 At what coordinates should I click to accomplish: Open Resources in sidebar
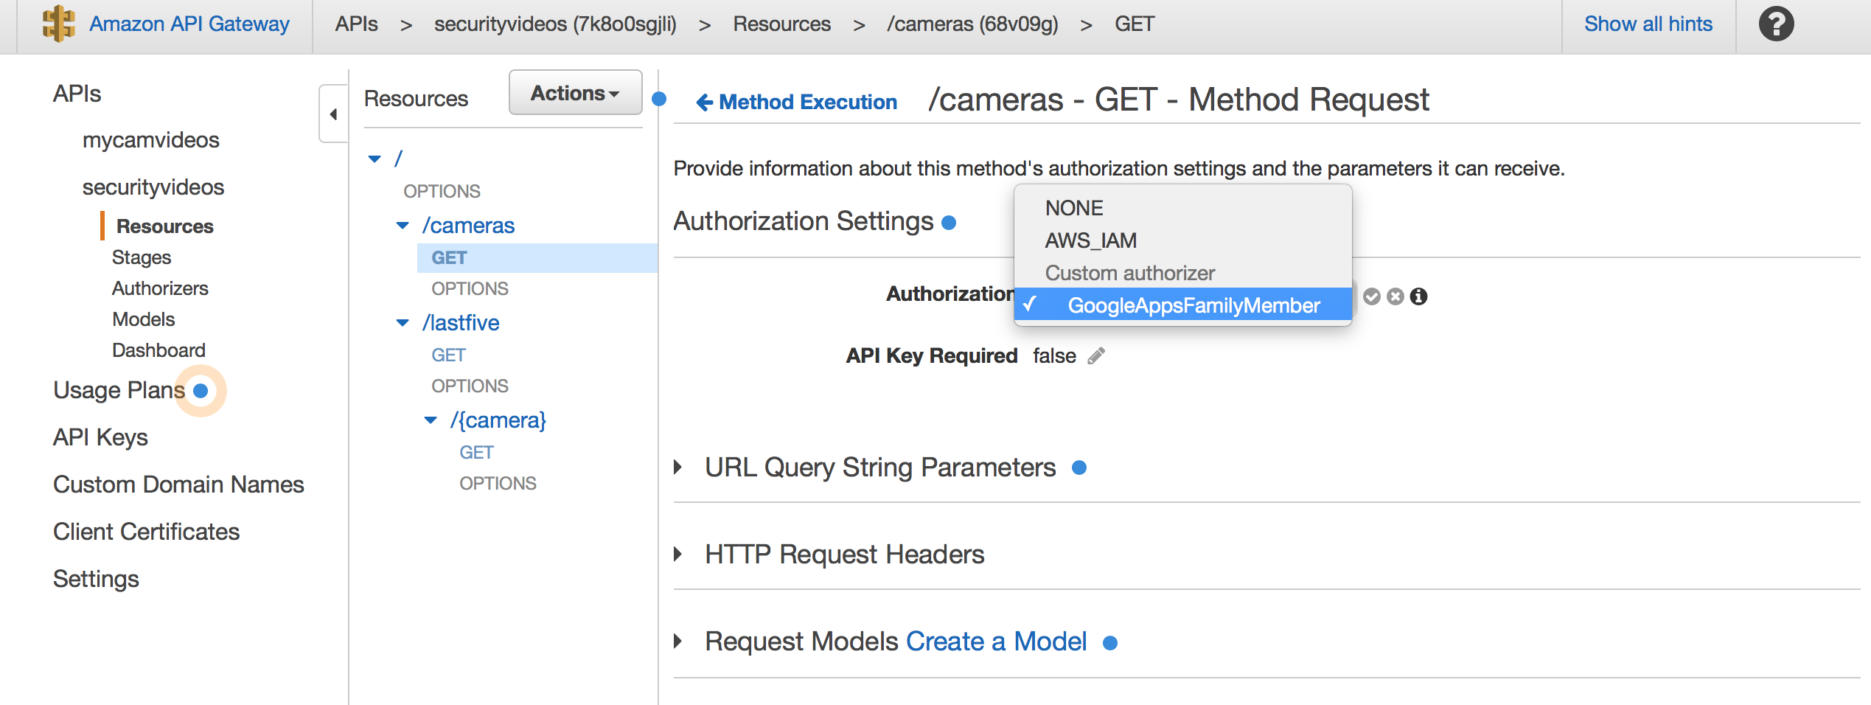click(165, 226)
